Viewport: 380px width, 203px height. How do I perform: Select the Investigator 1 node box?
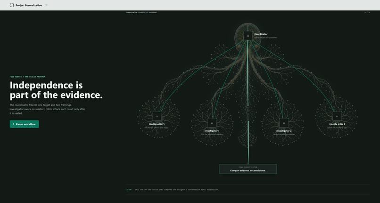(212, 123)
